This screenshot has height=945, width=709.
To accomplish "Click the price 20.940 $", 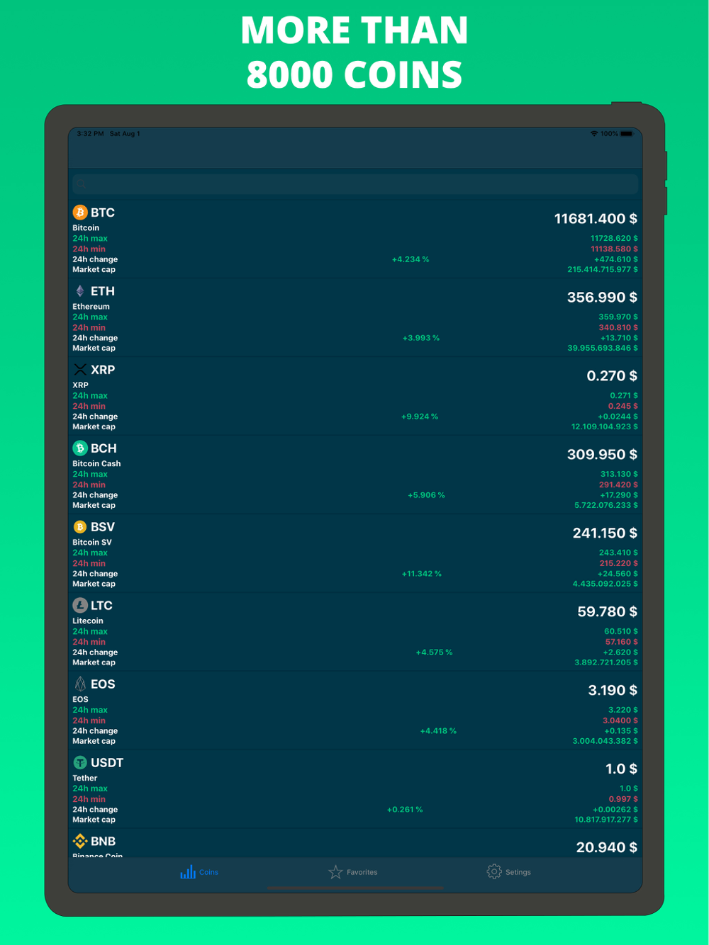I will point(607,848).
